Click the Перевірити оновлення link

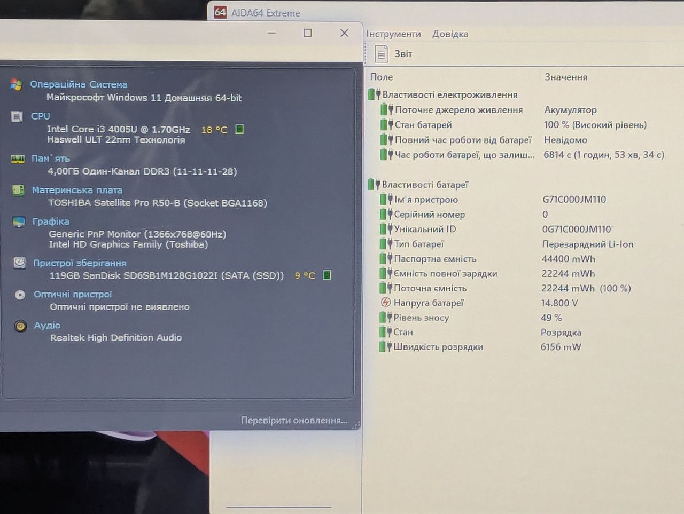pos(294,420)
